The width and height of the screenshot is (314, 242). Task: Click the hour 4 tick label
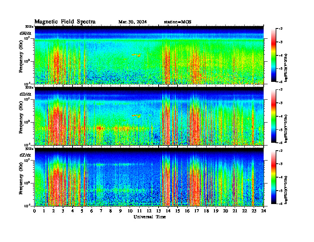tap(73, 211)
